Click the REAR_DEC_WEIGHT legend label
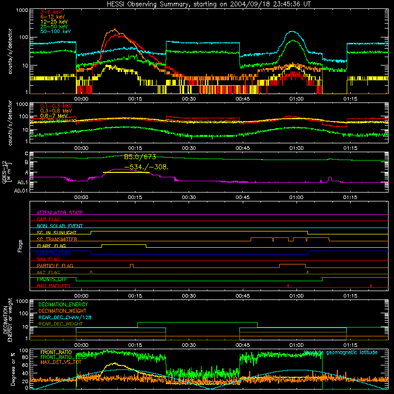Viewport: 394px width, 394px height. coord(61,324)
